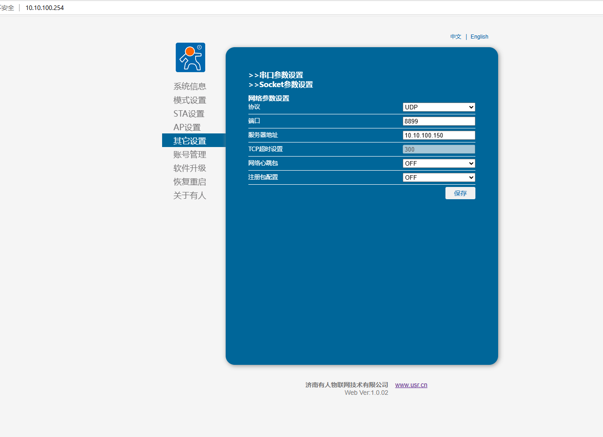Open 账号管理 from the sidebar

pos(190,154)
